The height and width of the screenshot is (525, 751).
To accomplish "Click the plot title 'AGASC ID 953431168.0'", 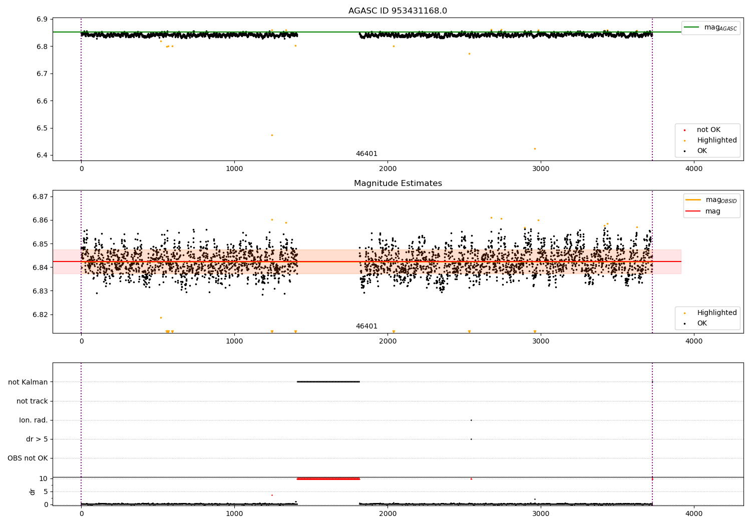I will point(398,11).
